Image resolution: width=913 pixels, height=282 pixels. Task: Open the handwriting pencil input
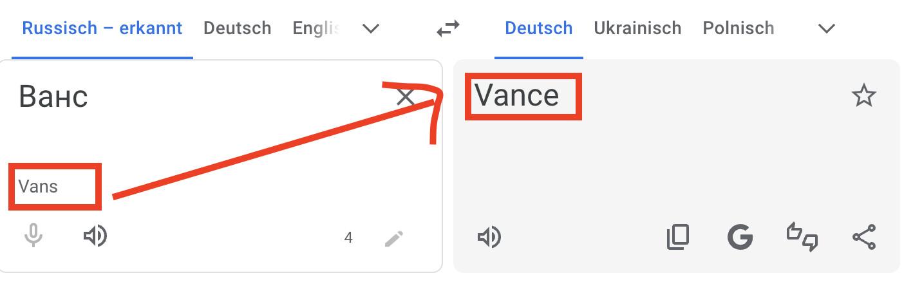pos(393,239)
